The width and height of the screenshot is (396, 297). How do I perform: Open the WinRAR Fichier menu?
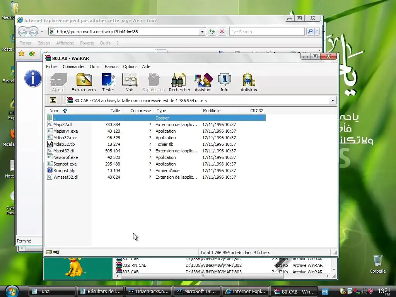pos(52,67)
